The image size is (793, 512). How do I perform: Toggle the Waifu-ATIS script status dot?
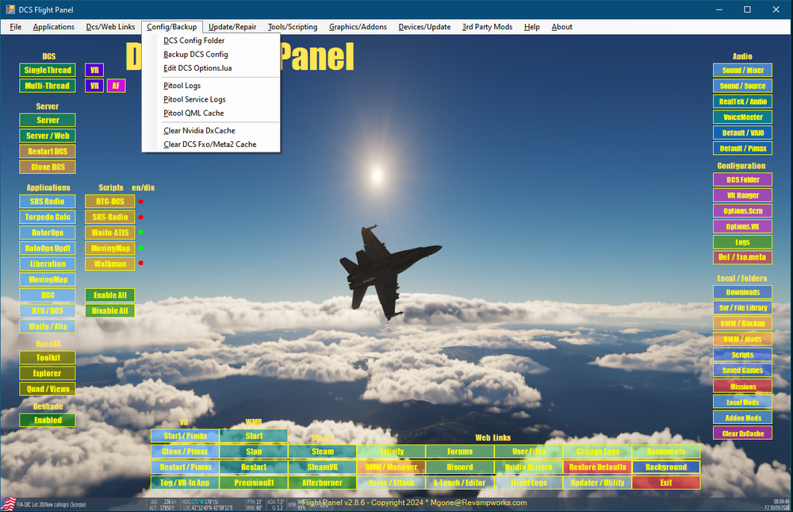coord(141,233)
